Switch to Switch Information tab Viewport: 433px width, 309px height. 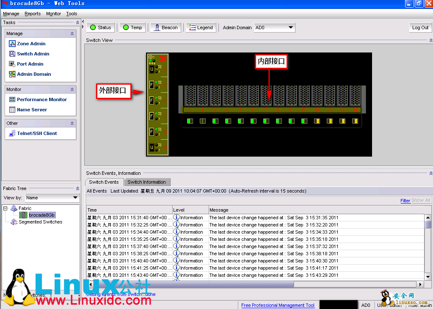click(146, 182)
